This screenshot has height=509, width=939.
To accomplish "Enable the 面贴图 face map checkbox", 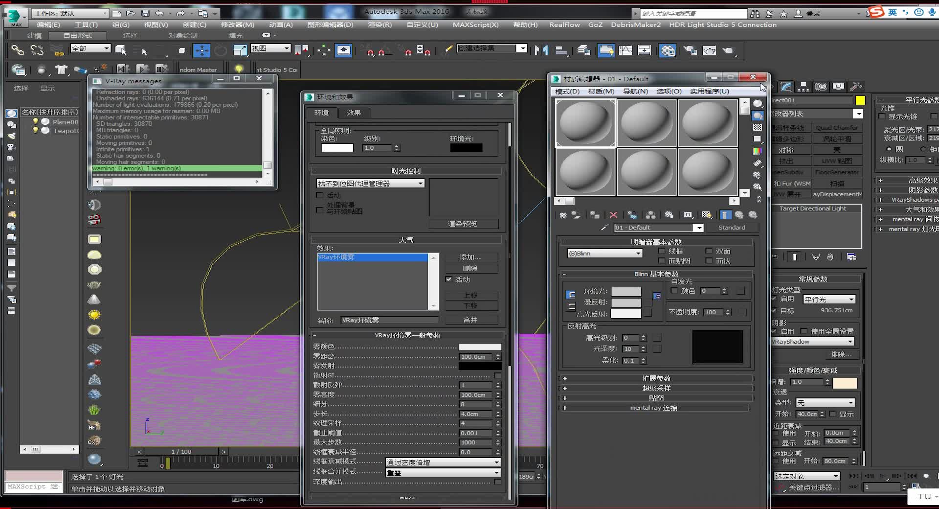I will [662, 261].
